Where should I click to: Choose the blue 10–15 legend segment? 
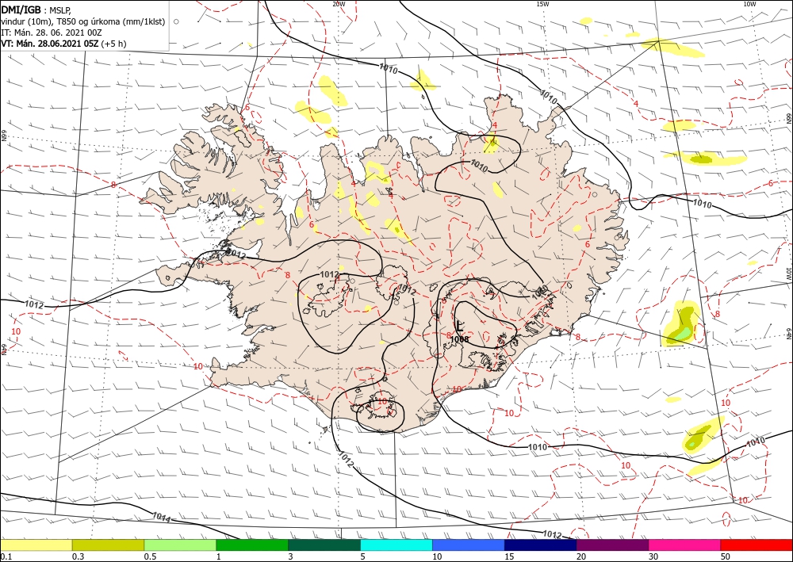pyautogui.click(x=469, y=545)
